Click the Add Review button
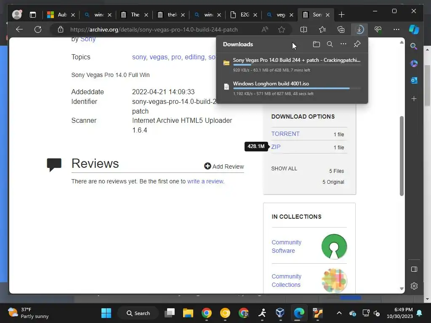The height and width of the screenshot is (323, 431). (224, 167)
